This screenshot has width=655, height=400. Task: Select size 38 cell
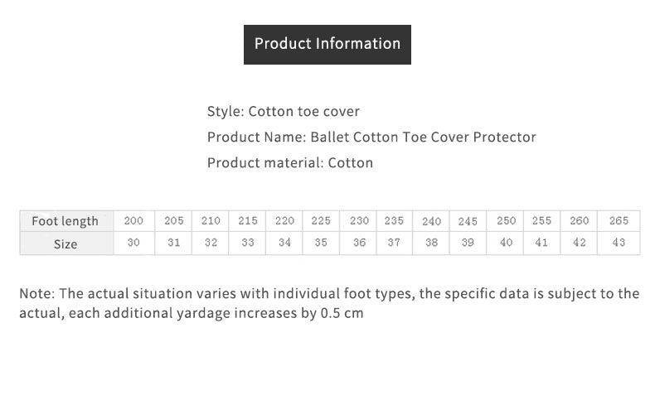tap(431, 243)
